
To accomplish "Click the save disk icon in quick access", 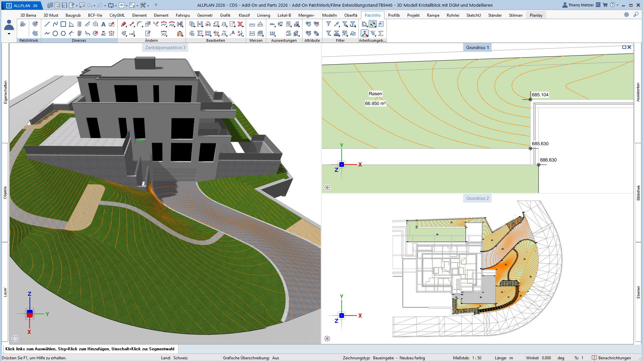I will click(64, 5).
